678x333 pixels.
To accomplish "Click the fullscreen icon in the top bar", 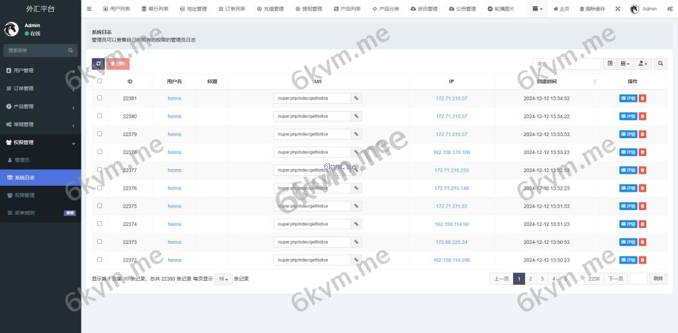I will (x=617, y=9).
